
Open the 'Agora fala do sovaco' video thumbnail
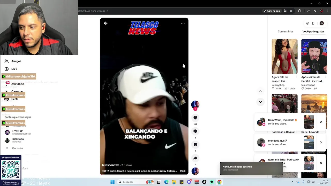284,57
